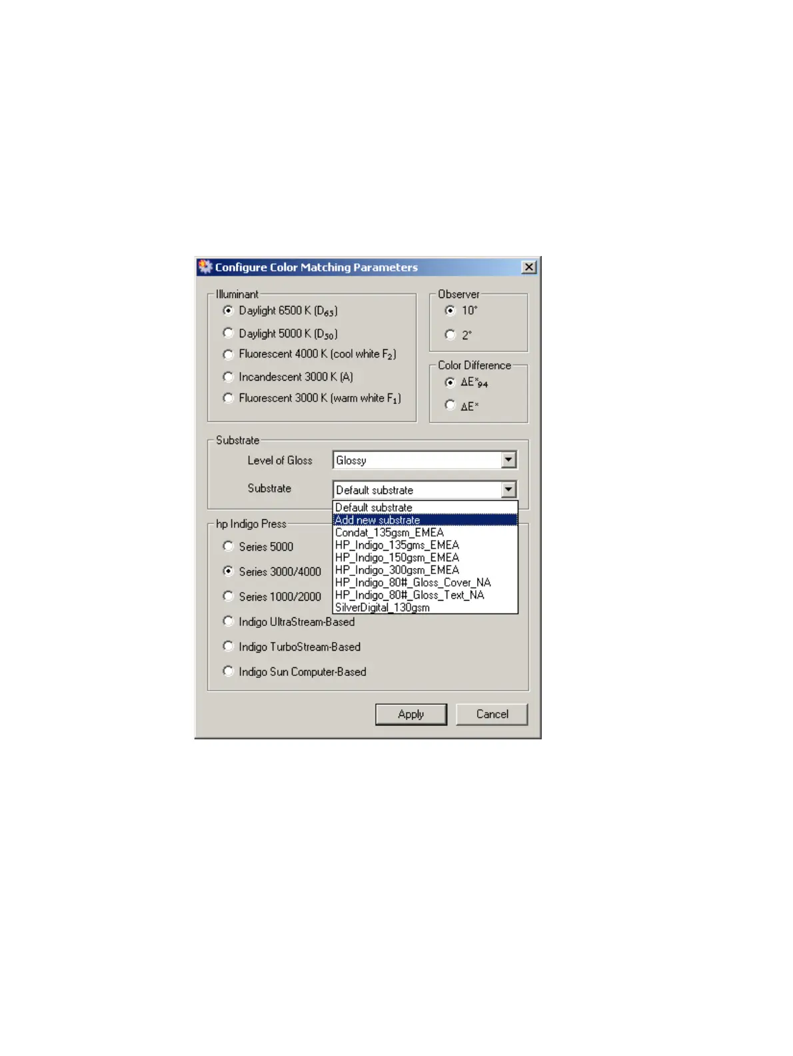Select Series 5000 press option

[x=228, y=546]
